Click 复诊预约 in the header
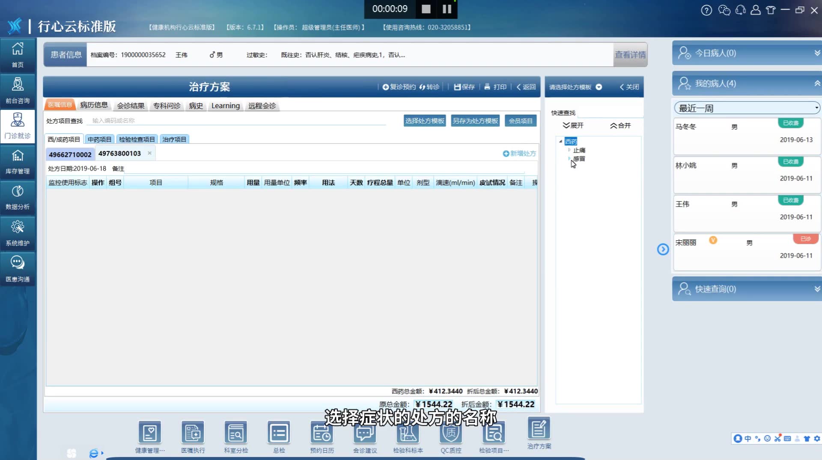Viewport: 822px width, 460px height. click(x=399, y=87)
